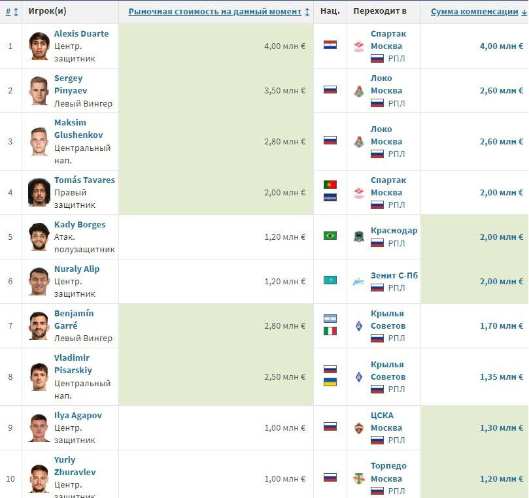Click Ilya Agapov portrait thumbnail

(39, 427)
